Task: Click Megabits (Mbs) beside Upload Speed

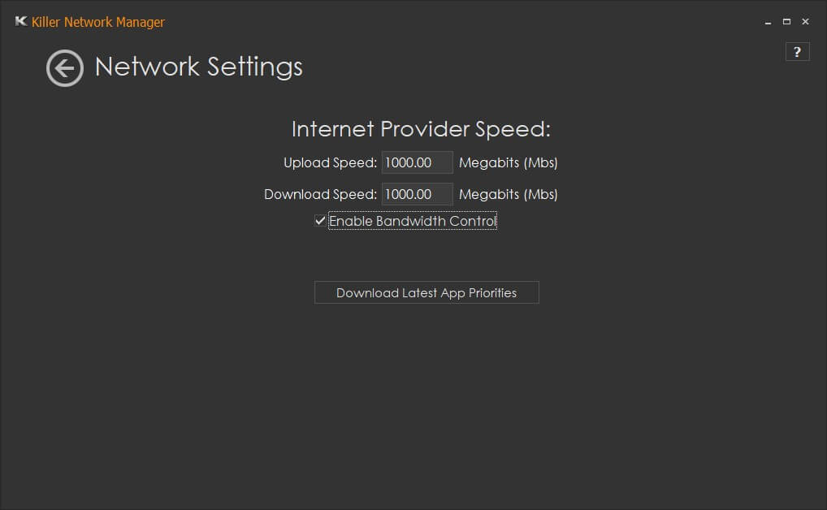Action: coord(508,162)
